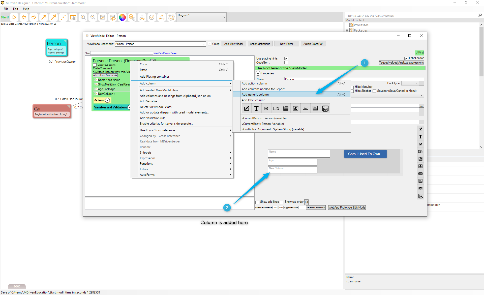Image resolution: width=484 pixels, height=295 pixels.
Task: Click the list column icon in submenu
Action: click(315, 108)
